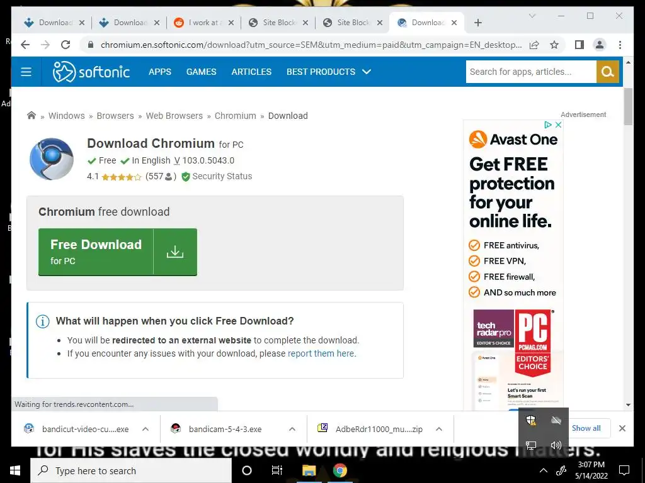
Task: Go to Softonic home via breadcrumb icon
Action: [x=31, y=116]
